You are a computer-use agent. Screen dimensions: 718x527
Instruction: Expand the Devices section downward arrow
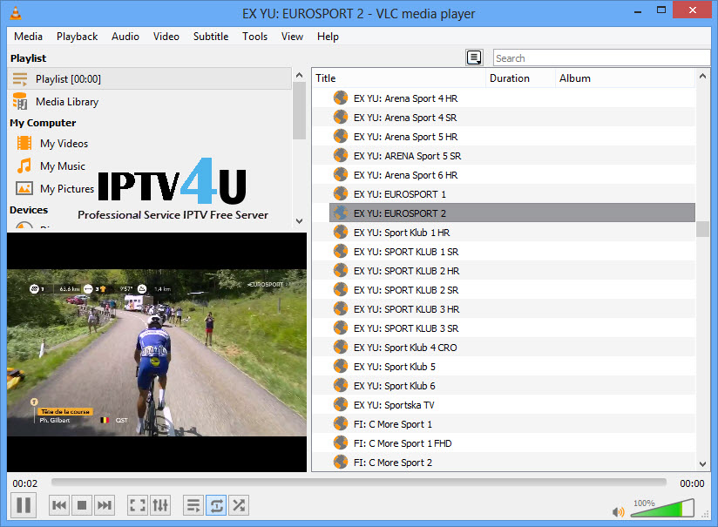299,220
